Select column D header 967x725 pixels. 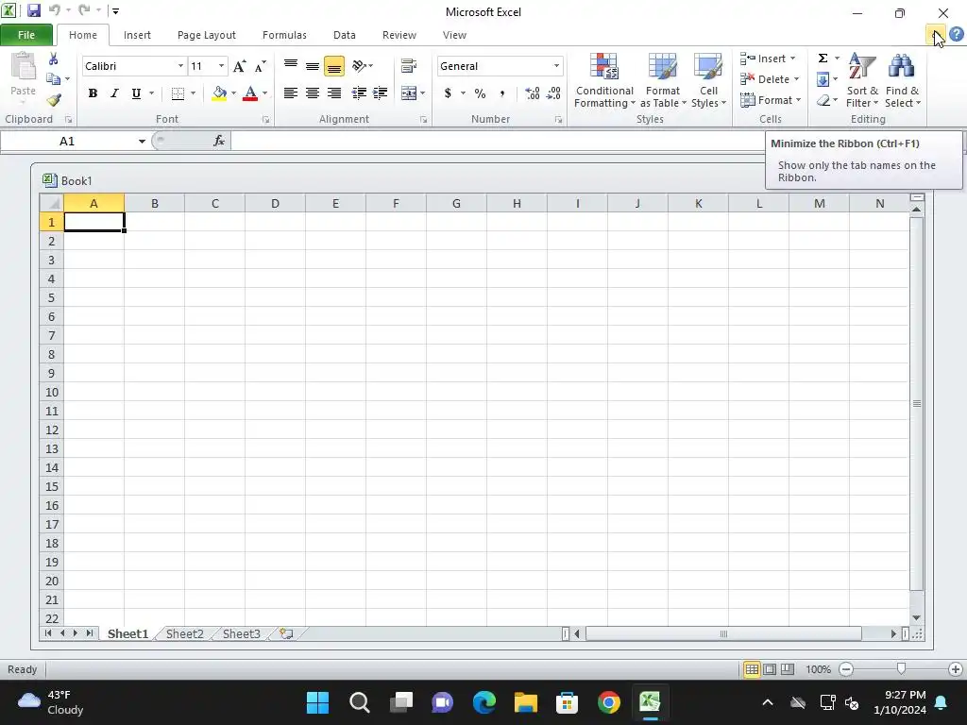point(275,204)
